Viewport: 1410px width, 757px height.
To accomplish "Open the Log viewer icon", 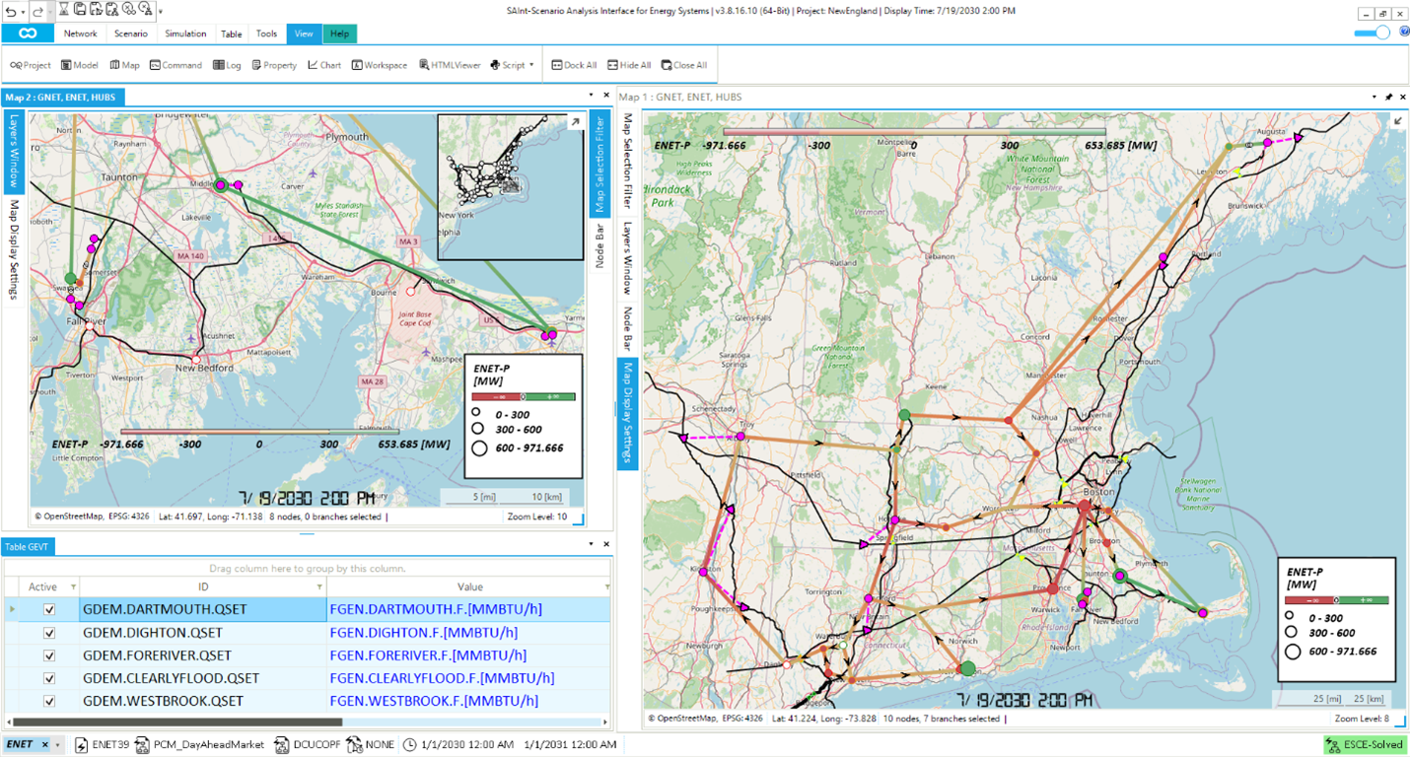I will click(x=226, y=65).
